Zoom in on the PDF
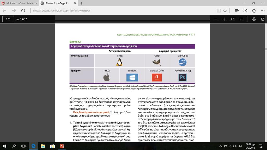 click(224, 19)
